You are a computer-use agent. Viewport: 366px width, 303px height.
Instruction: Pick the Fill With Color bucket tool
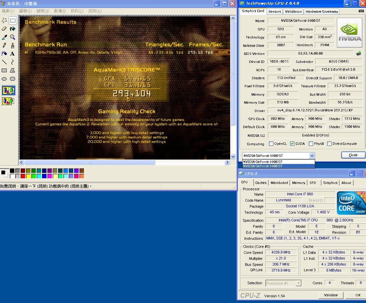(13, 29)
